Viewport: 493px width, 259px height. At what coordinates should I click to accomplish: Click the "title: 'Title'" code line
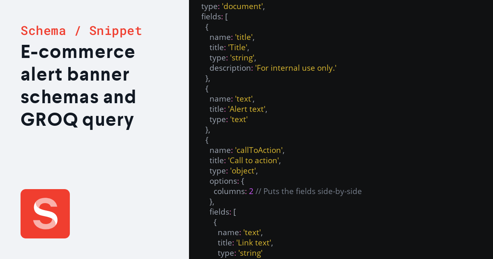click(229, 47)
